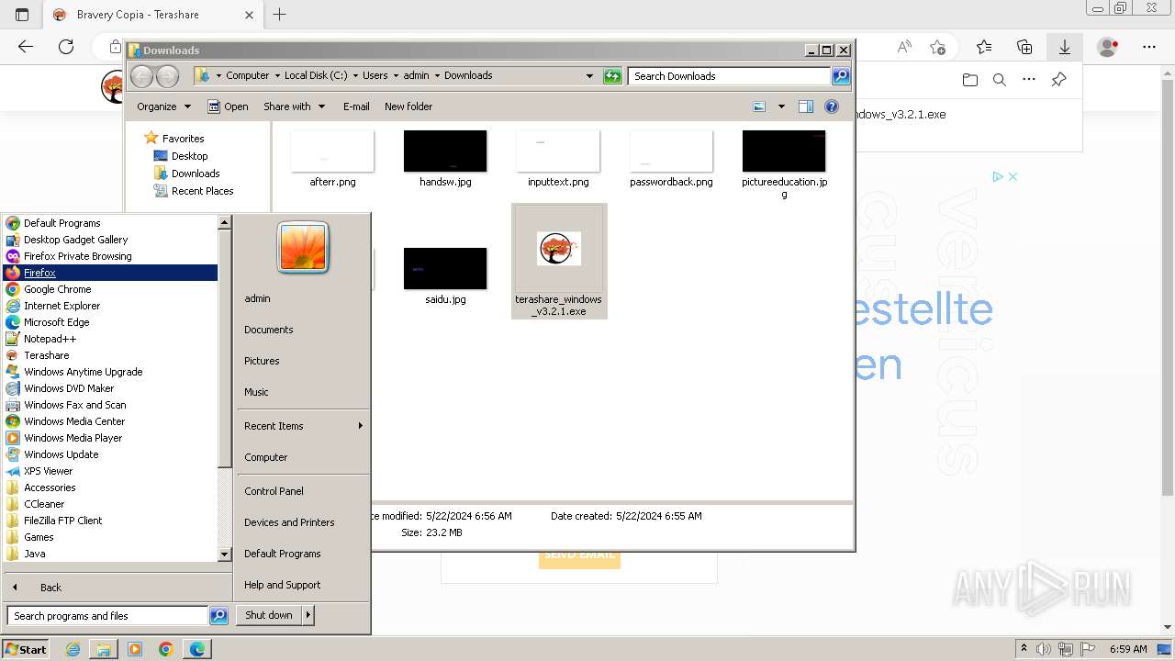Open Help and Support

coord(303,585)
